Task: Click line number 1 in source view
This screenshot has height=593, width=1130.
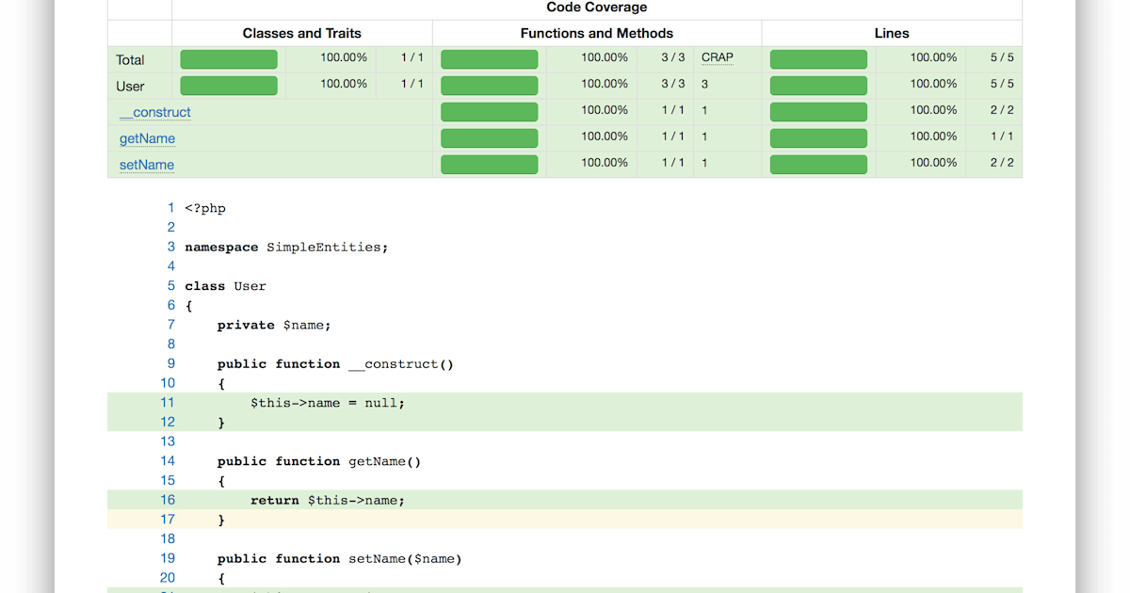Action: (x=170, y=207)
